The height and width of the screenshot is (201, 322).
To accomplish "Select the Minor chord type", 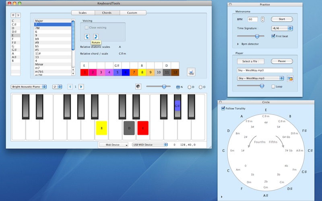I will 53,64.
